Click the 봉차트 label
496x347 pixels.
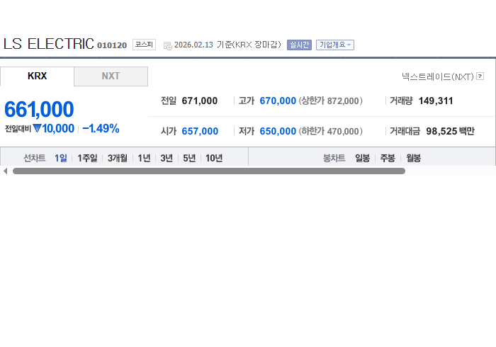click(x=334, y=158)
